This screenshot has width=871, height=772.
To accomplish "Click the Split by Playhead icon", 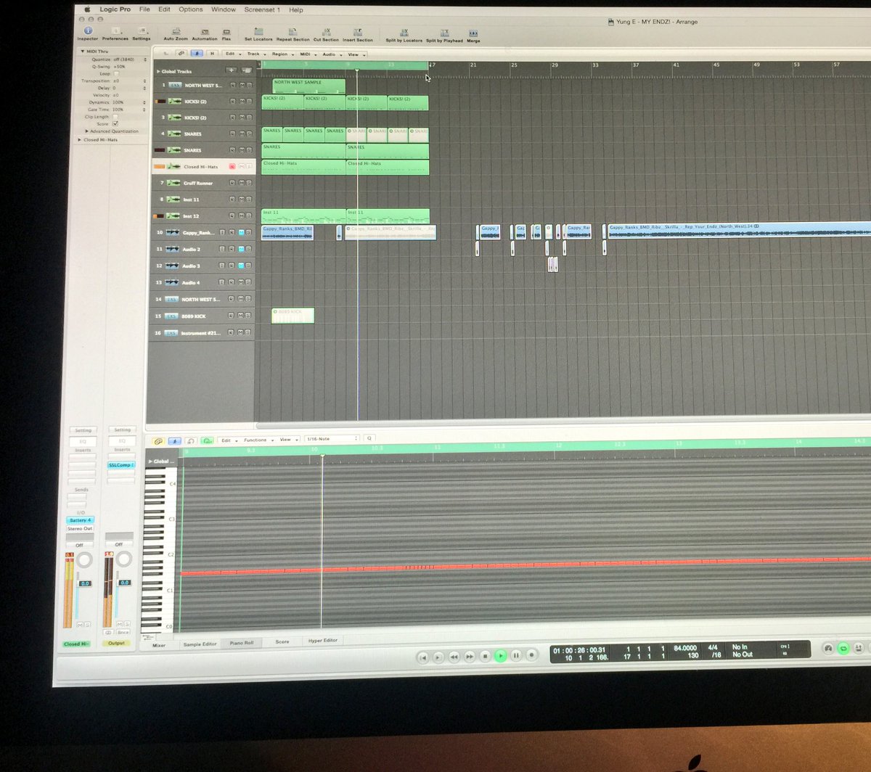I will point(445,33).
